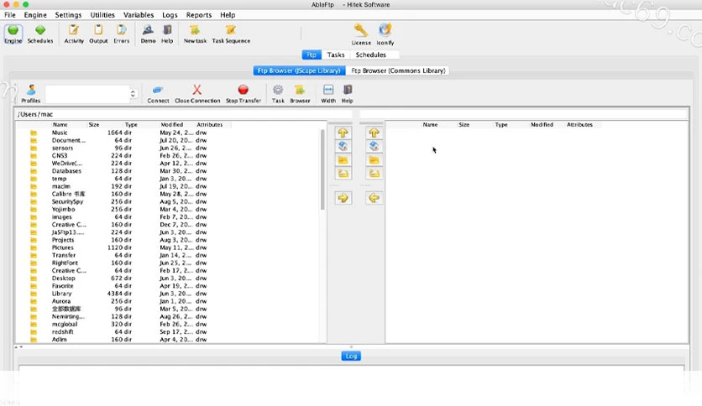Open the Reports menu
Screen dimensions: 702x406
[199, 15]
